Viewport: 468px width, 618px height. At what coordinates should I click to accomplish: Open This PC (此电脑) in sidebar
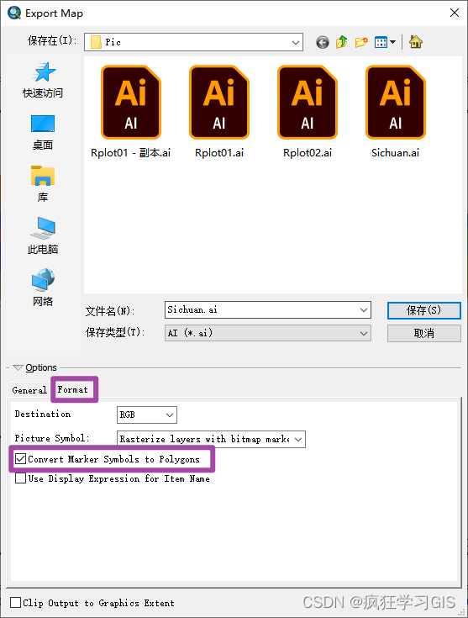(x=43, y=235)
